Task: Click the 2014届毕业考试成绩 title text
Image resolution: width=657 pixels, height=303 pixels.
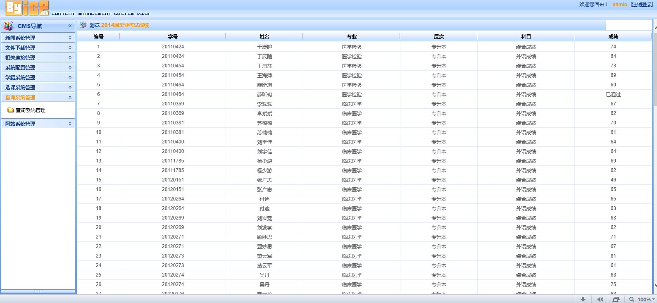Action: click(125, 25)
